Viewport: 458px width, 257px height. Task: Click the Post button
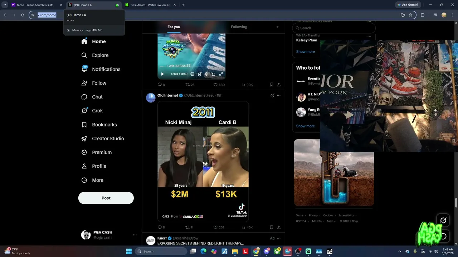[x=106, y=198]
